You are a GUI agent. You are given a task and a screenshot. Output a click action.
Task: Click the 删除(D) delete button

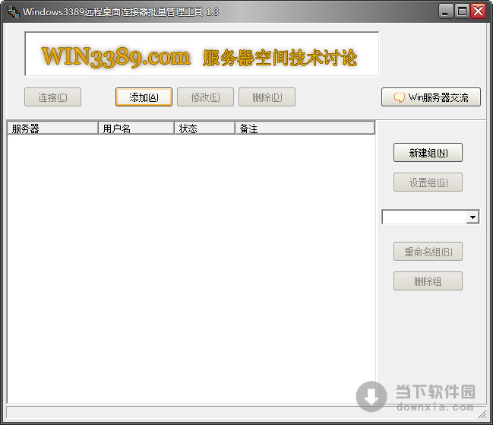point(267,97)
